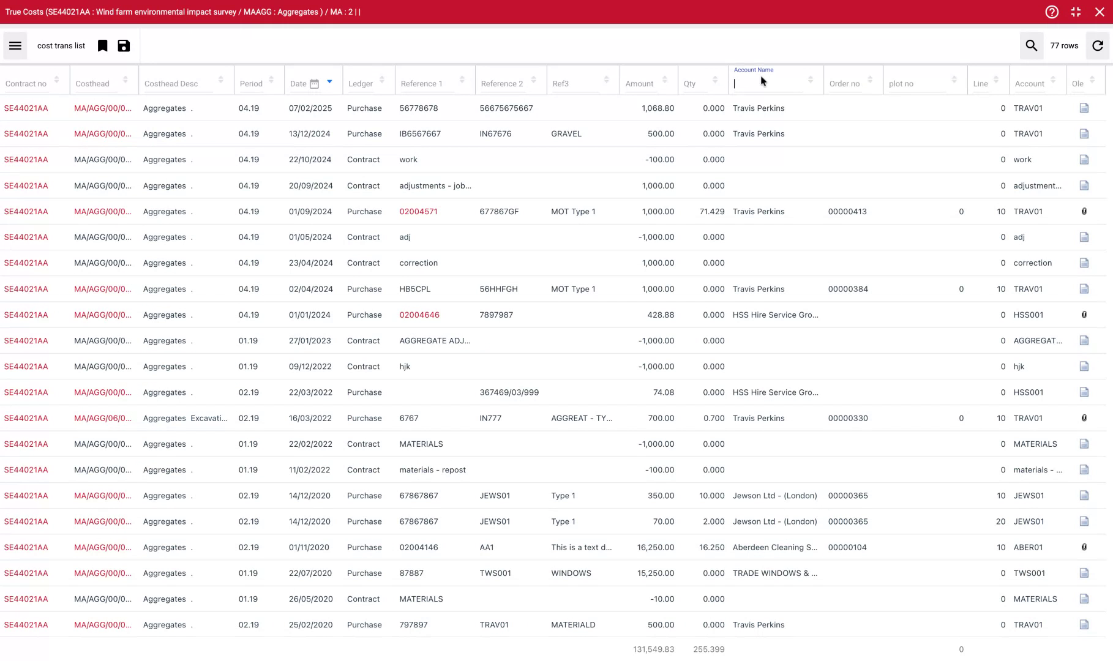The height and width of the screenshot is (661, 1113).
Task: Click the Reference 1 filter field
Action: coord(425,84)
